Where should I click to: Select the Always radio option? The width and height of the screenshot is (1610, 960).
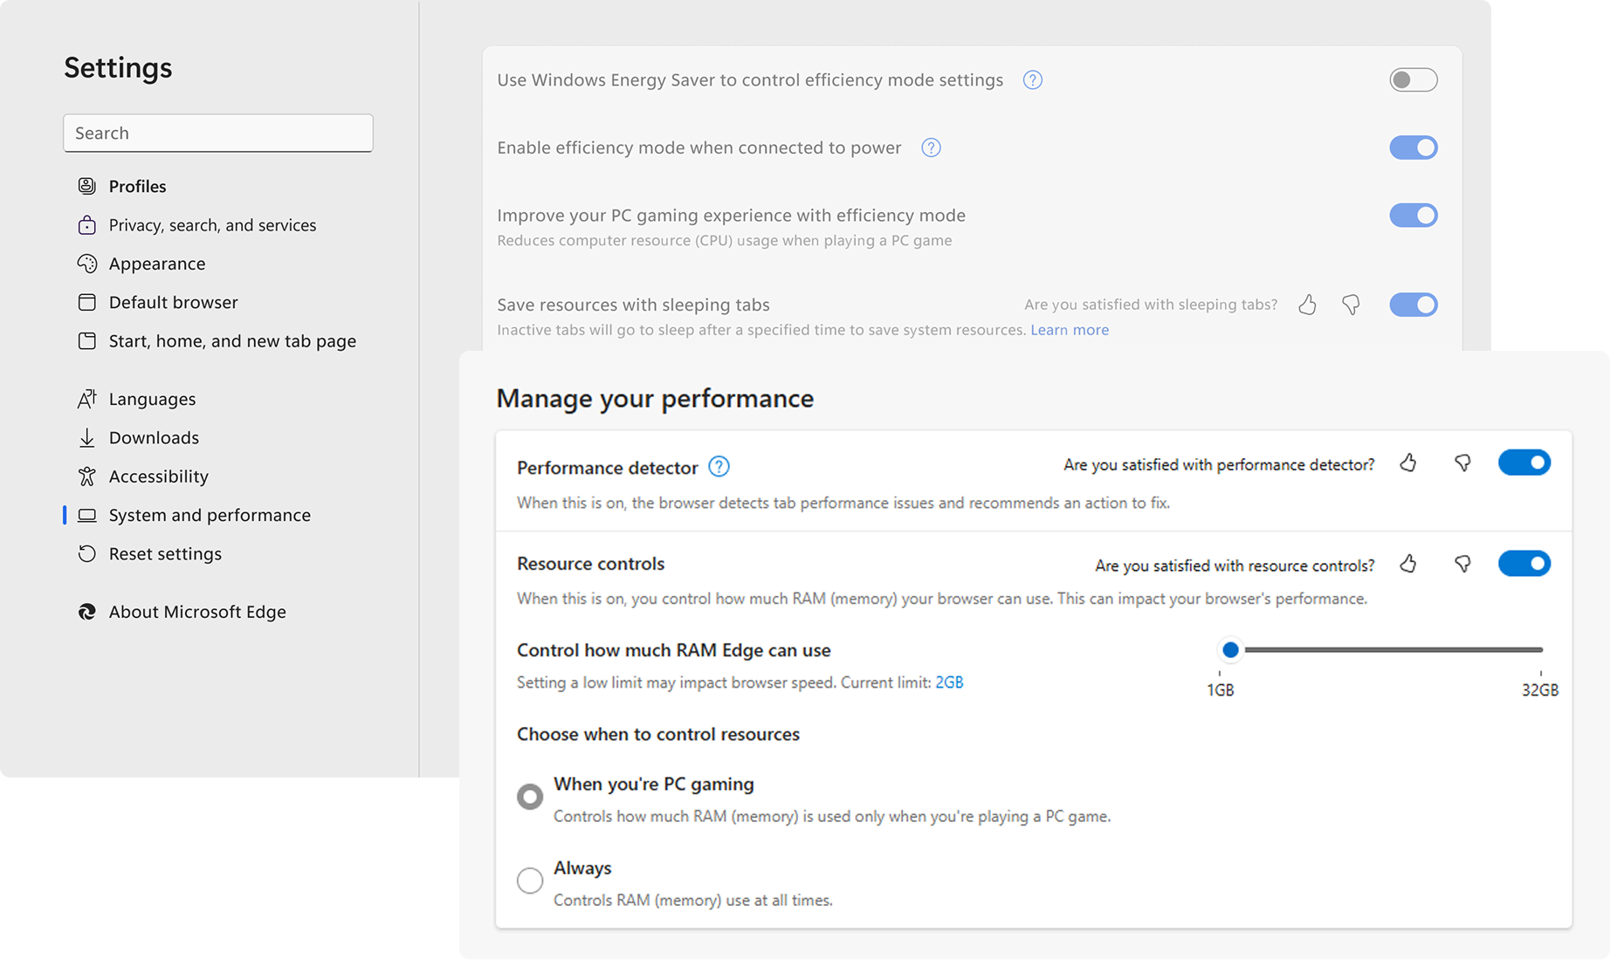(x=529, y=880)
